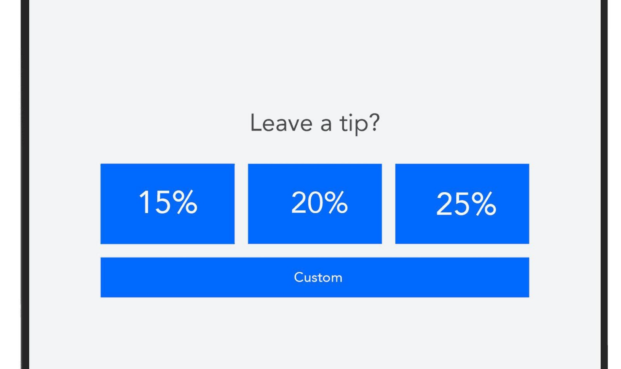This screenshot has width=621, height=369.
Task: Tap the "Custom" label text
Action: 318,278
